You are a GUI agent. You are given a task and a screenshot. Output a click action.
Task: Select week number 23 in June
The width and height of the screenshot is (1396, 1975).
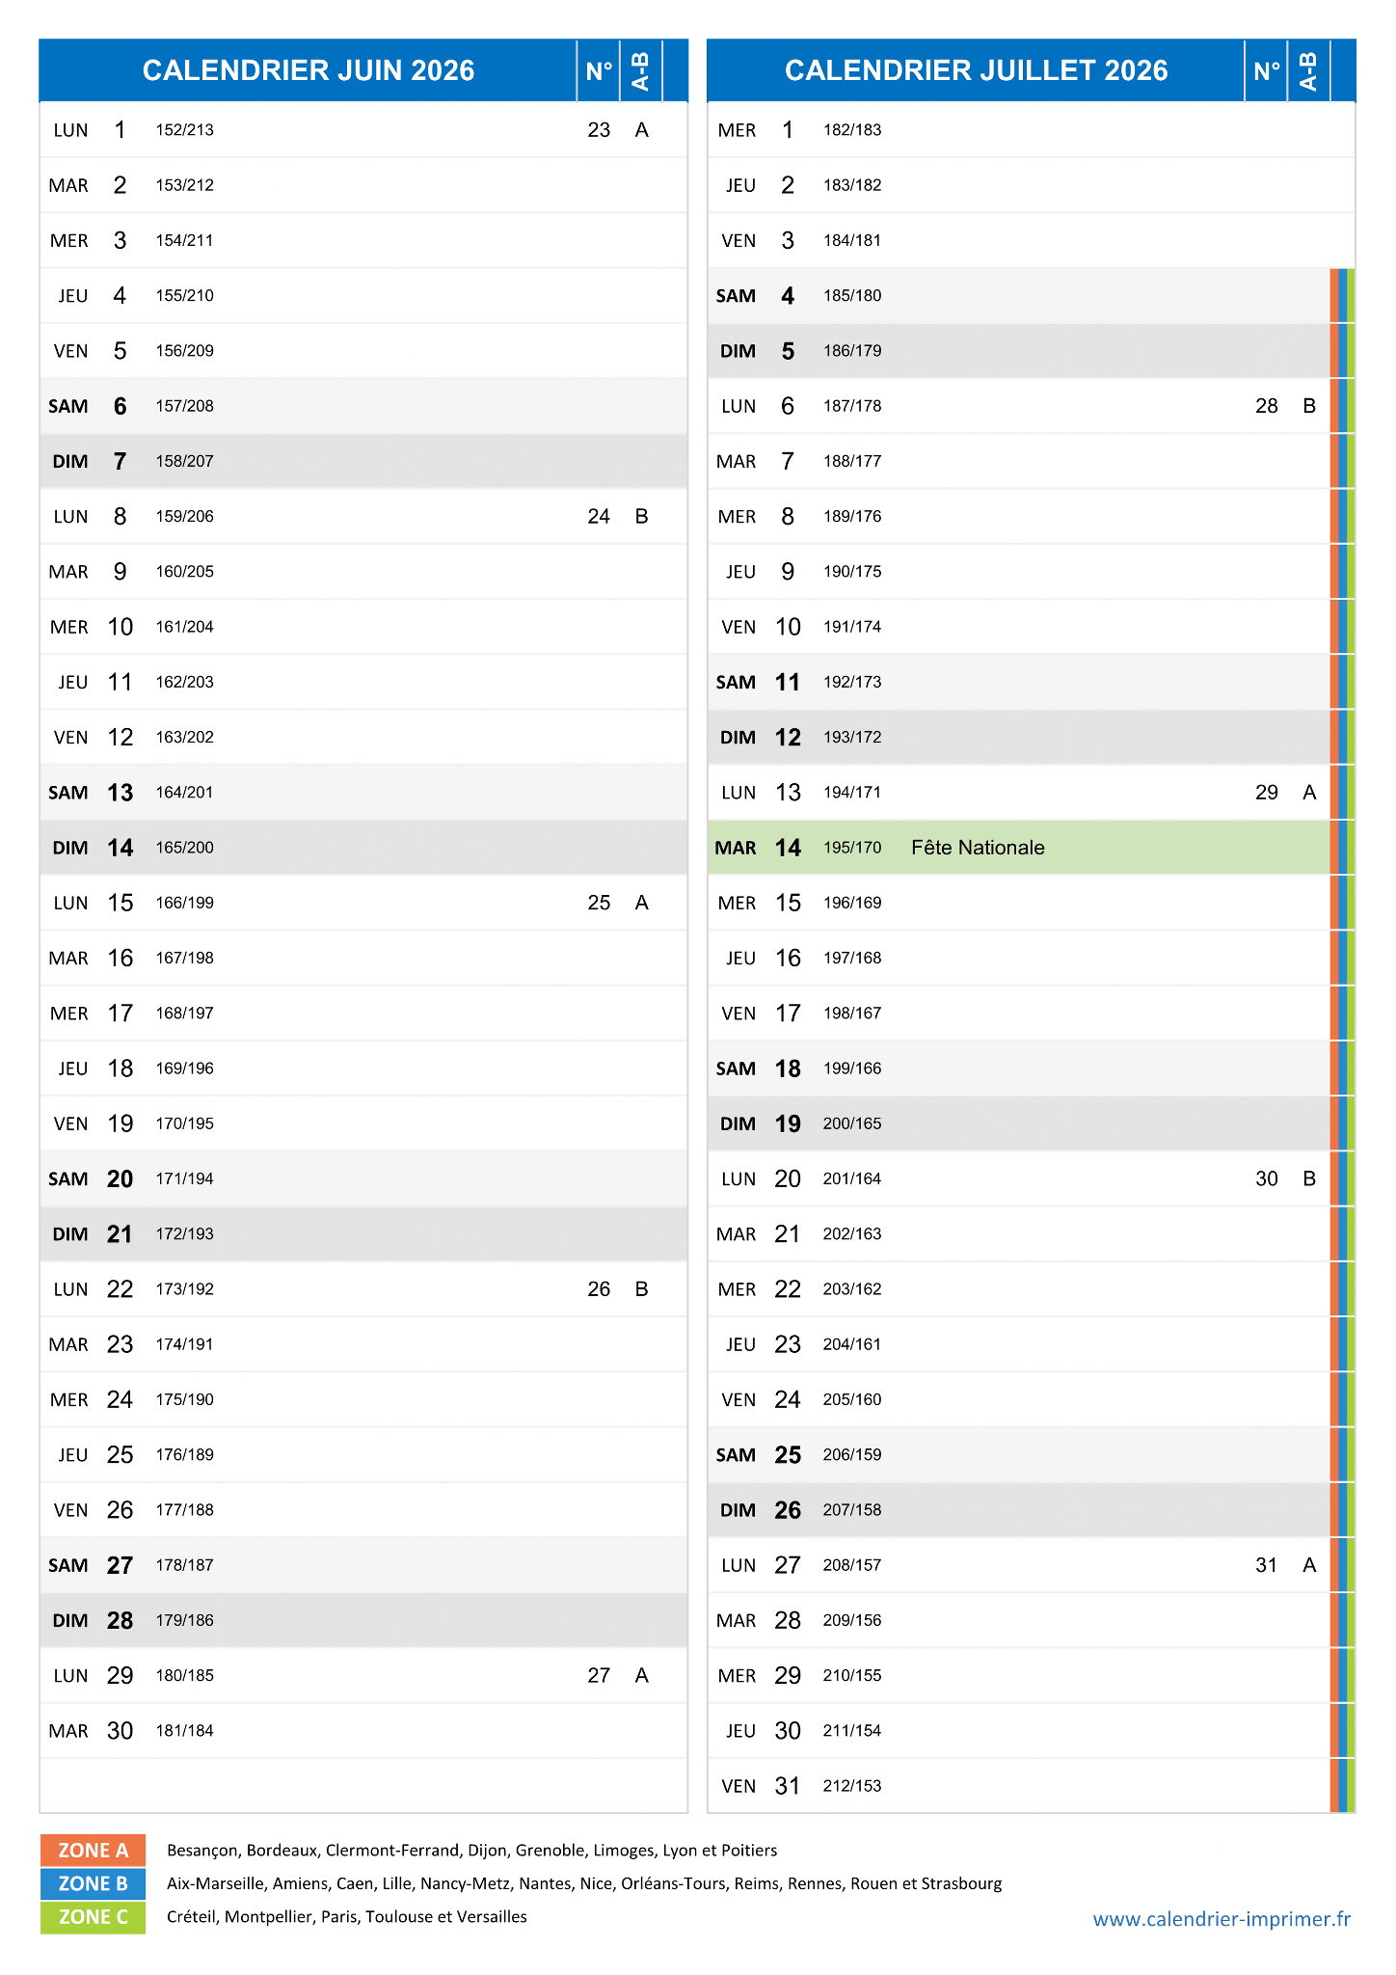(x=599, y=130)
